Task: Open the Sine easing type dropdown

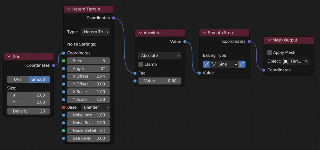Action: pos(224,64)
